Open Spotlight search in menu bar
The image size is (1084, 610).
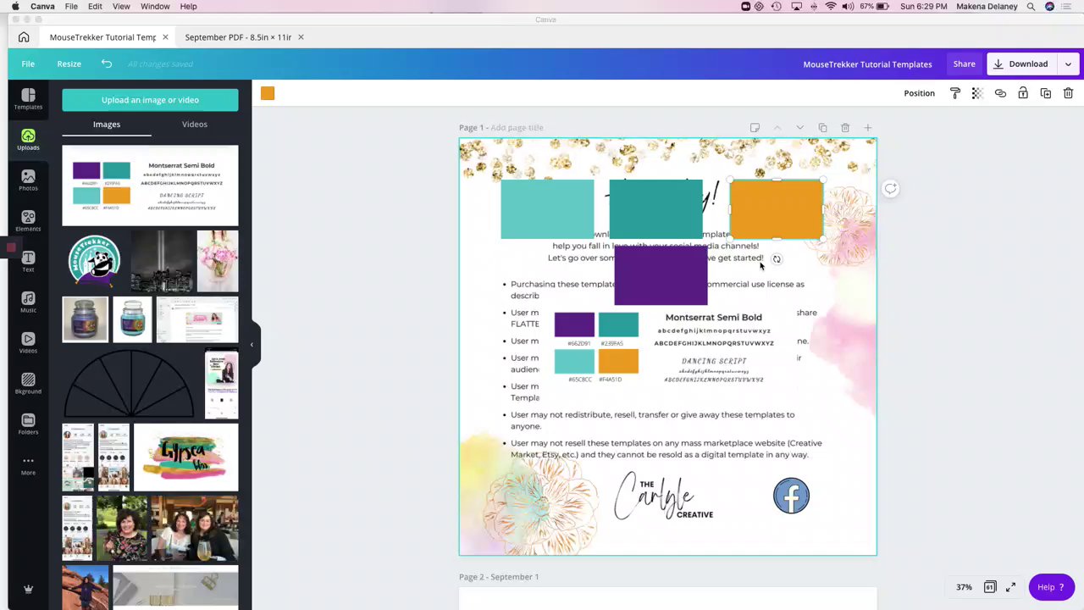[x=1031, y=7]
